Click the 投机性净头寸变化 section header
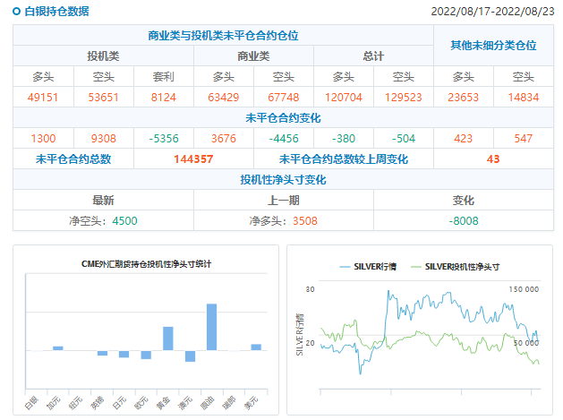The width and height of the screenshot is (563, 420). 283,179
